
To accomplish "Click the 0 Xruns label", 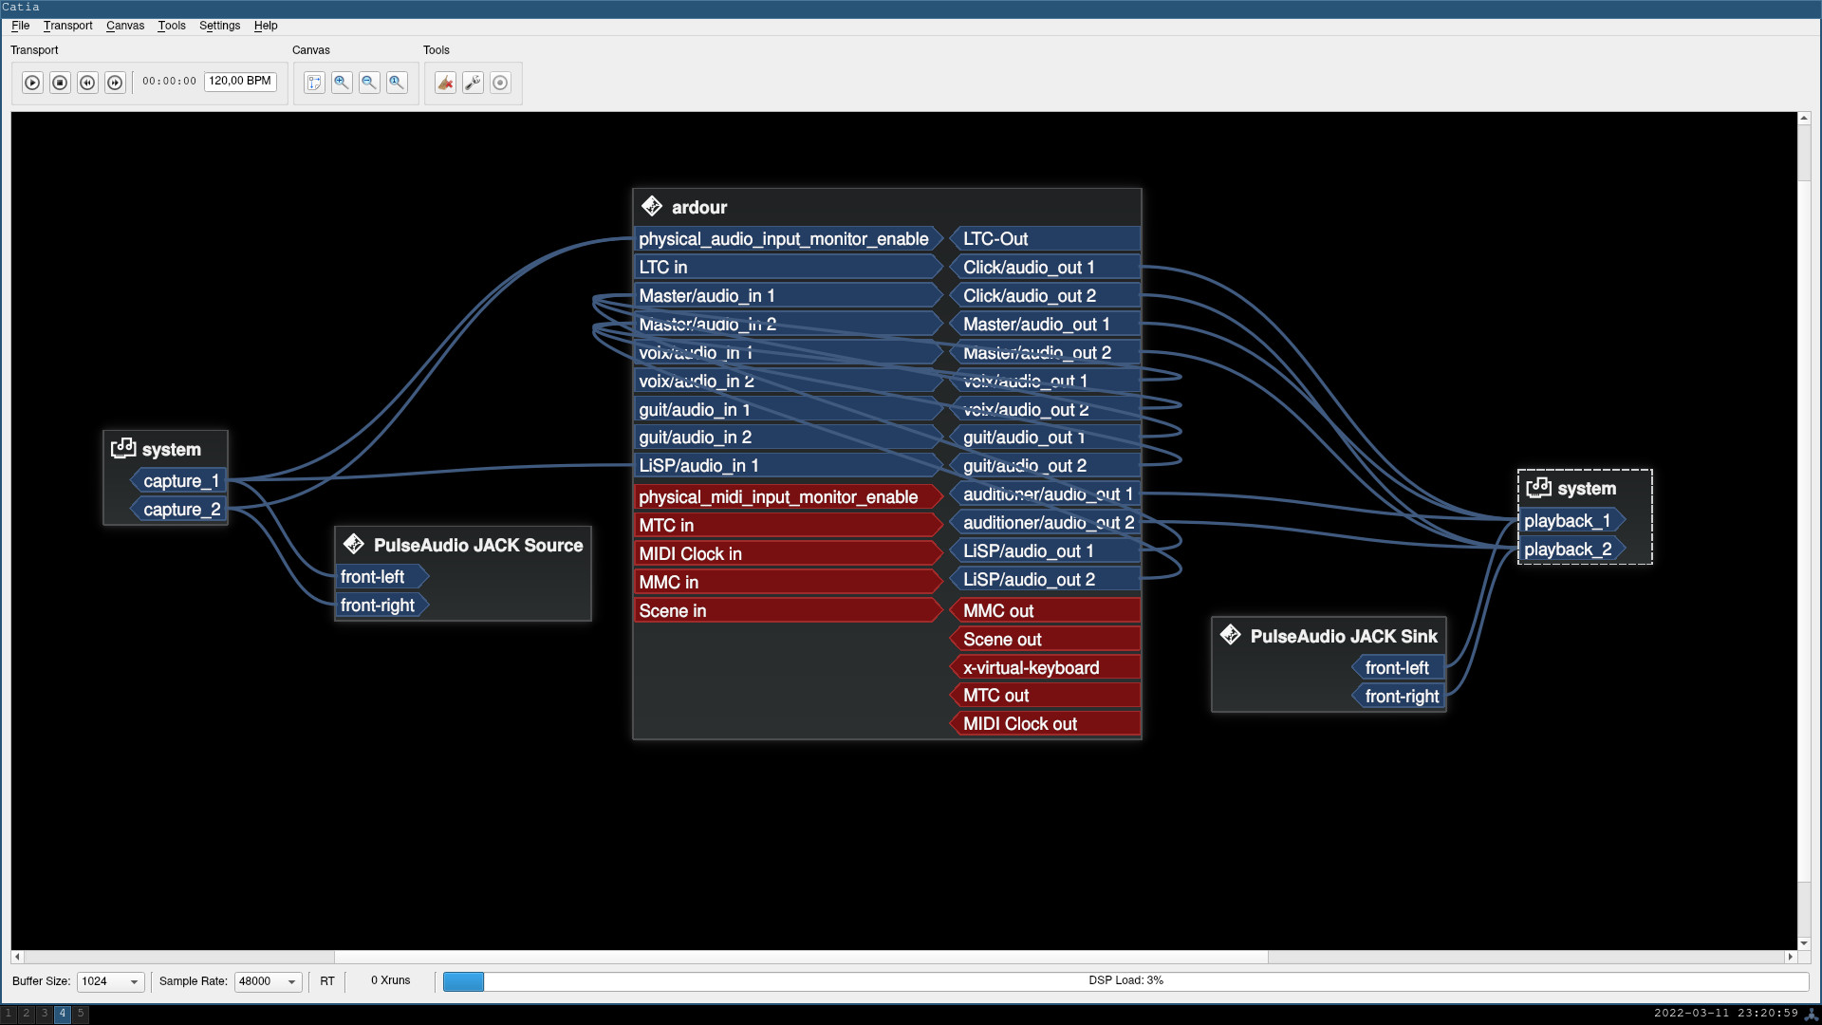I will pyautogui.click(x=390, y=980).
